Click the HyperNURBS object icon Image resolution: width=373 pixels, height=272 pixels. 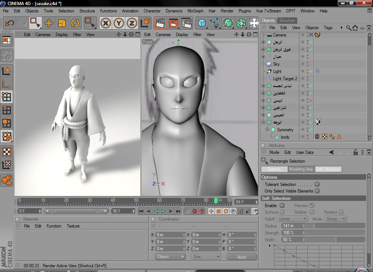(228, 23)
